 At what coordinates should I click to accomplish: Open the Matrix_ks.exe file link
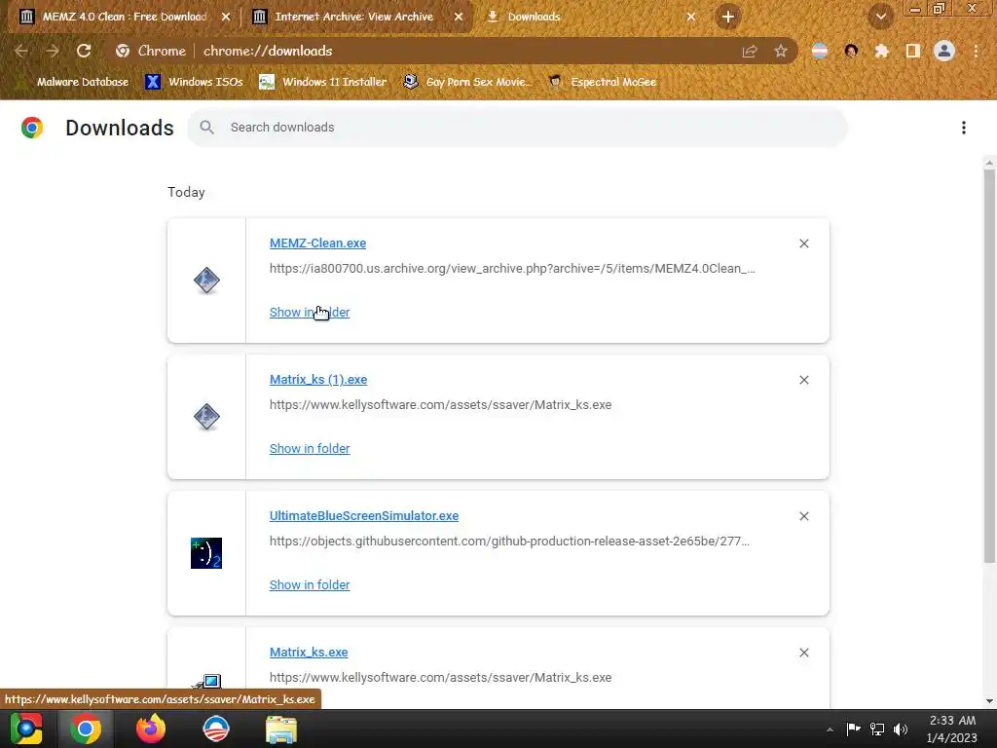[x=309, y=652]
